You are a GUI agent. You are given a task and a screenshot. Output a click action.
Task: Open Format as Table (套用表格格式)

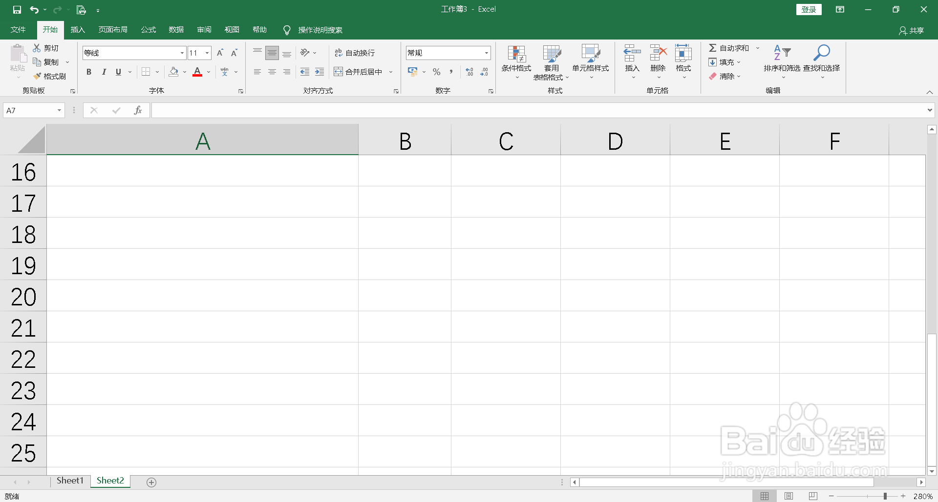(552, 62)
